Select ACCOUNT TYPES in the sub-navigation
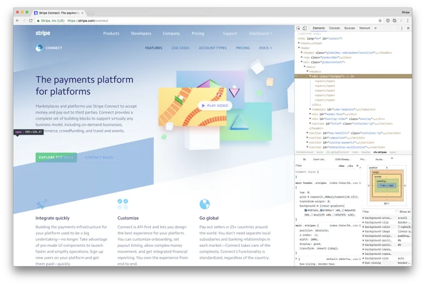 tap(212, 48)
